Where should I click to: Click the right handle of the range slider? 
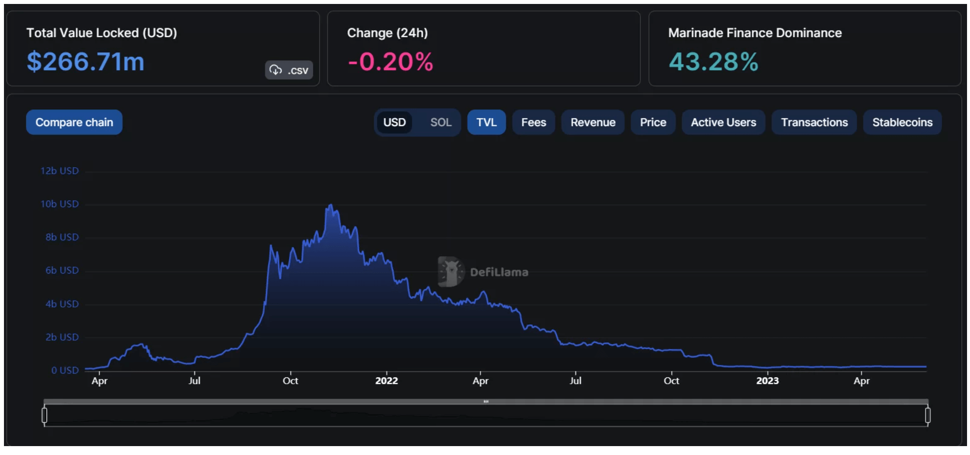click(927, 415)
